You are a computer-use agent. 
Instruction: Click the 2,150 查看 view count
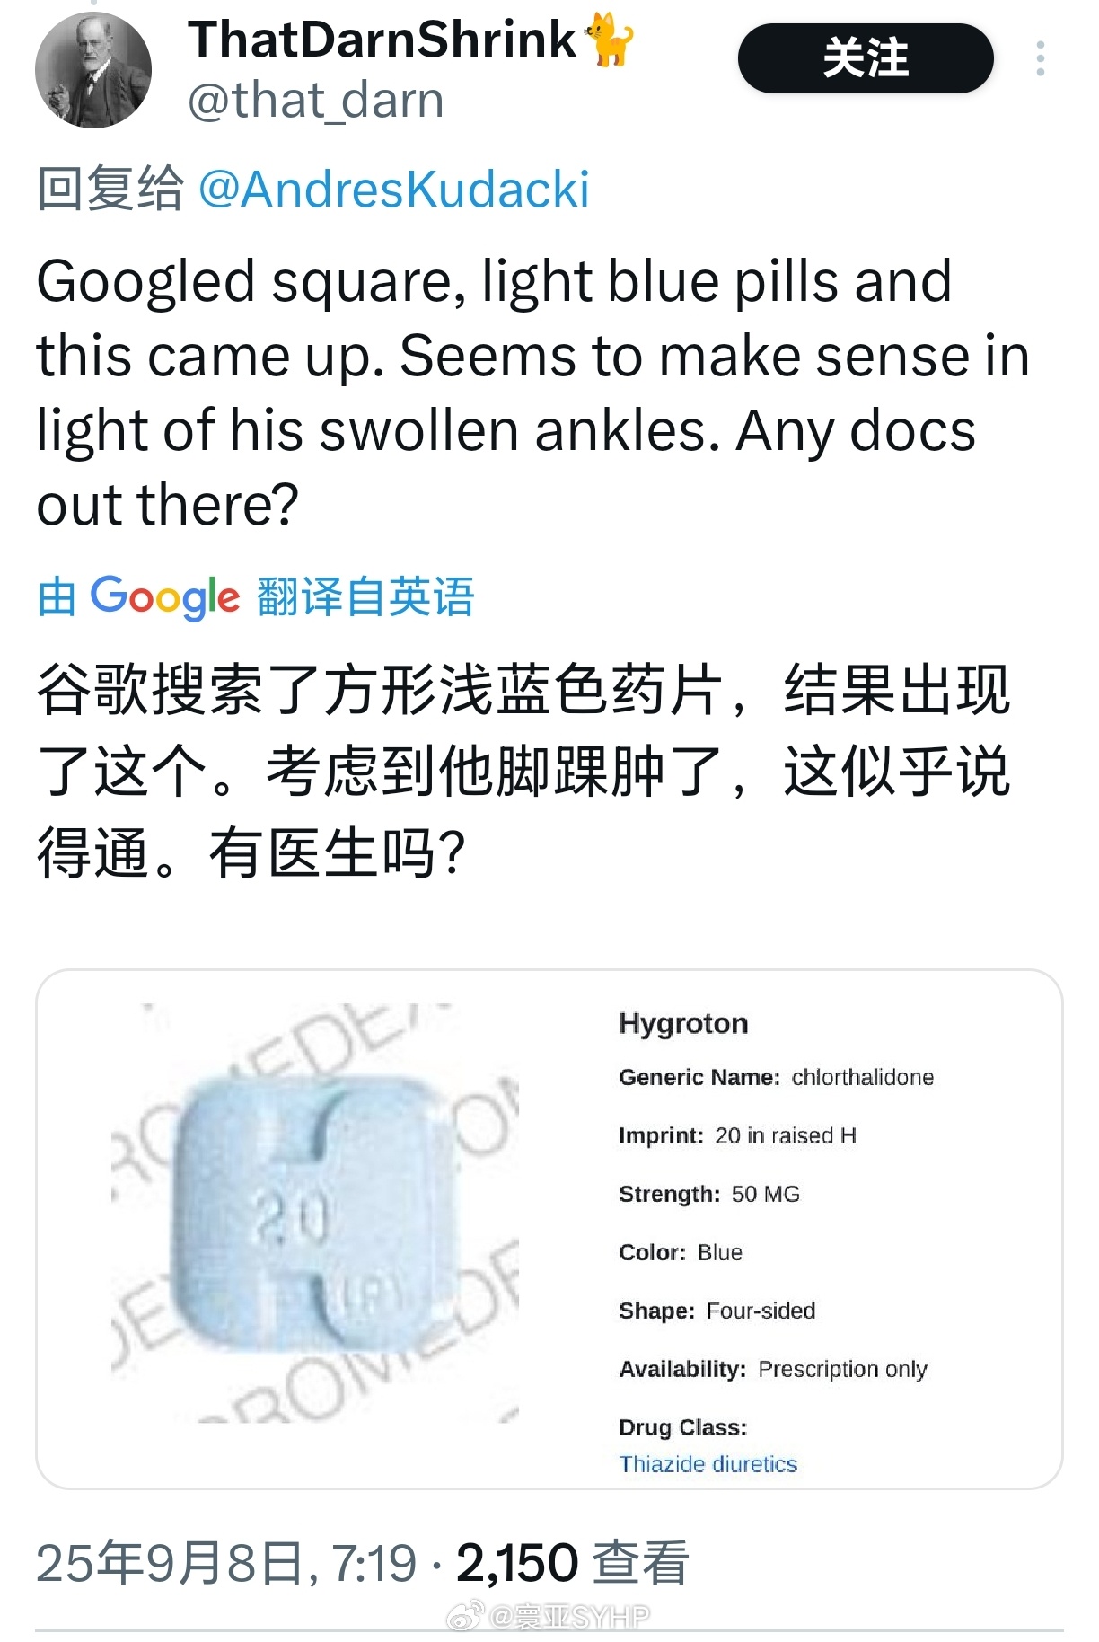(573, 1563)
